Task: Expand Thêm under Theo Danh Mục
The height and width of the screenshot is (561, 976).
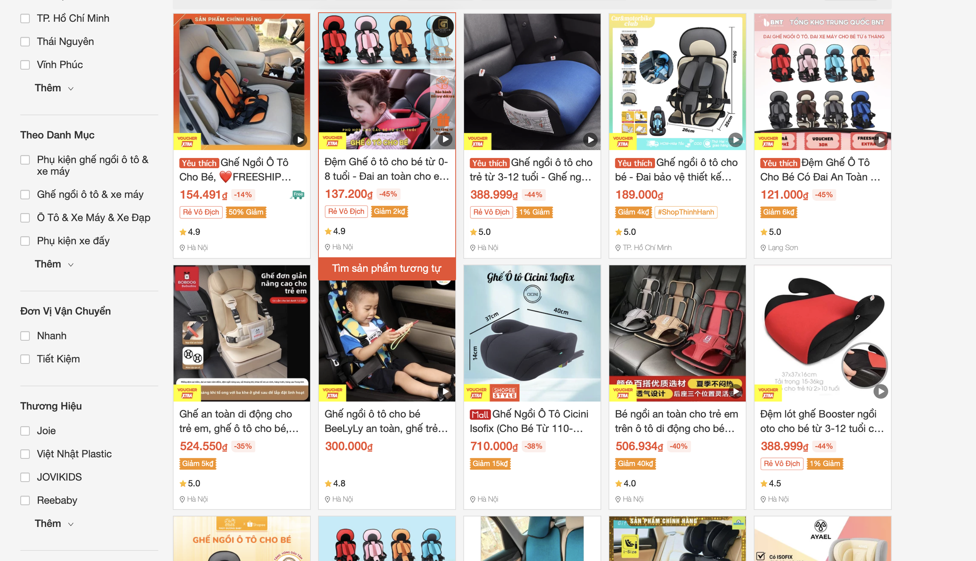Action: pos(54,264)
